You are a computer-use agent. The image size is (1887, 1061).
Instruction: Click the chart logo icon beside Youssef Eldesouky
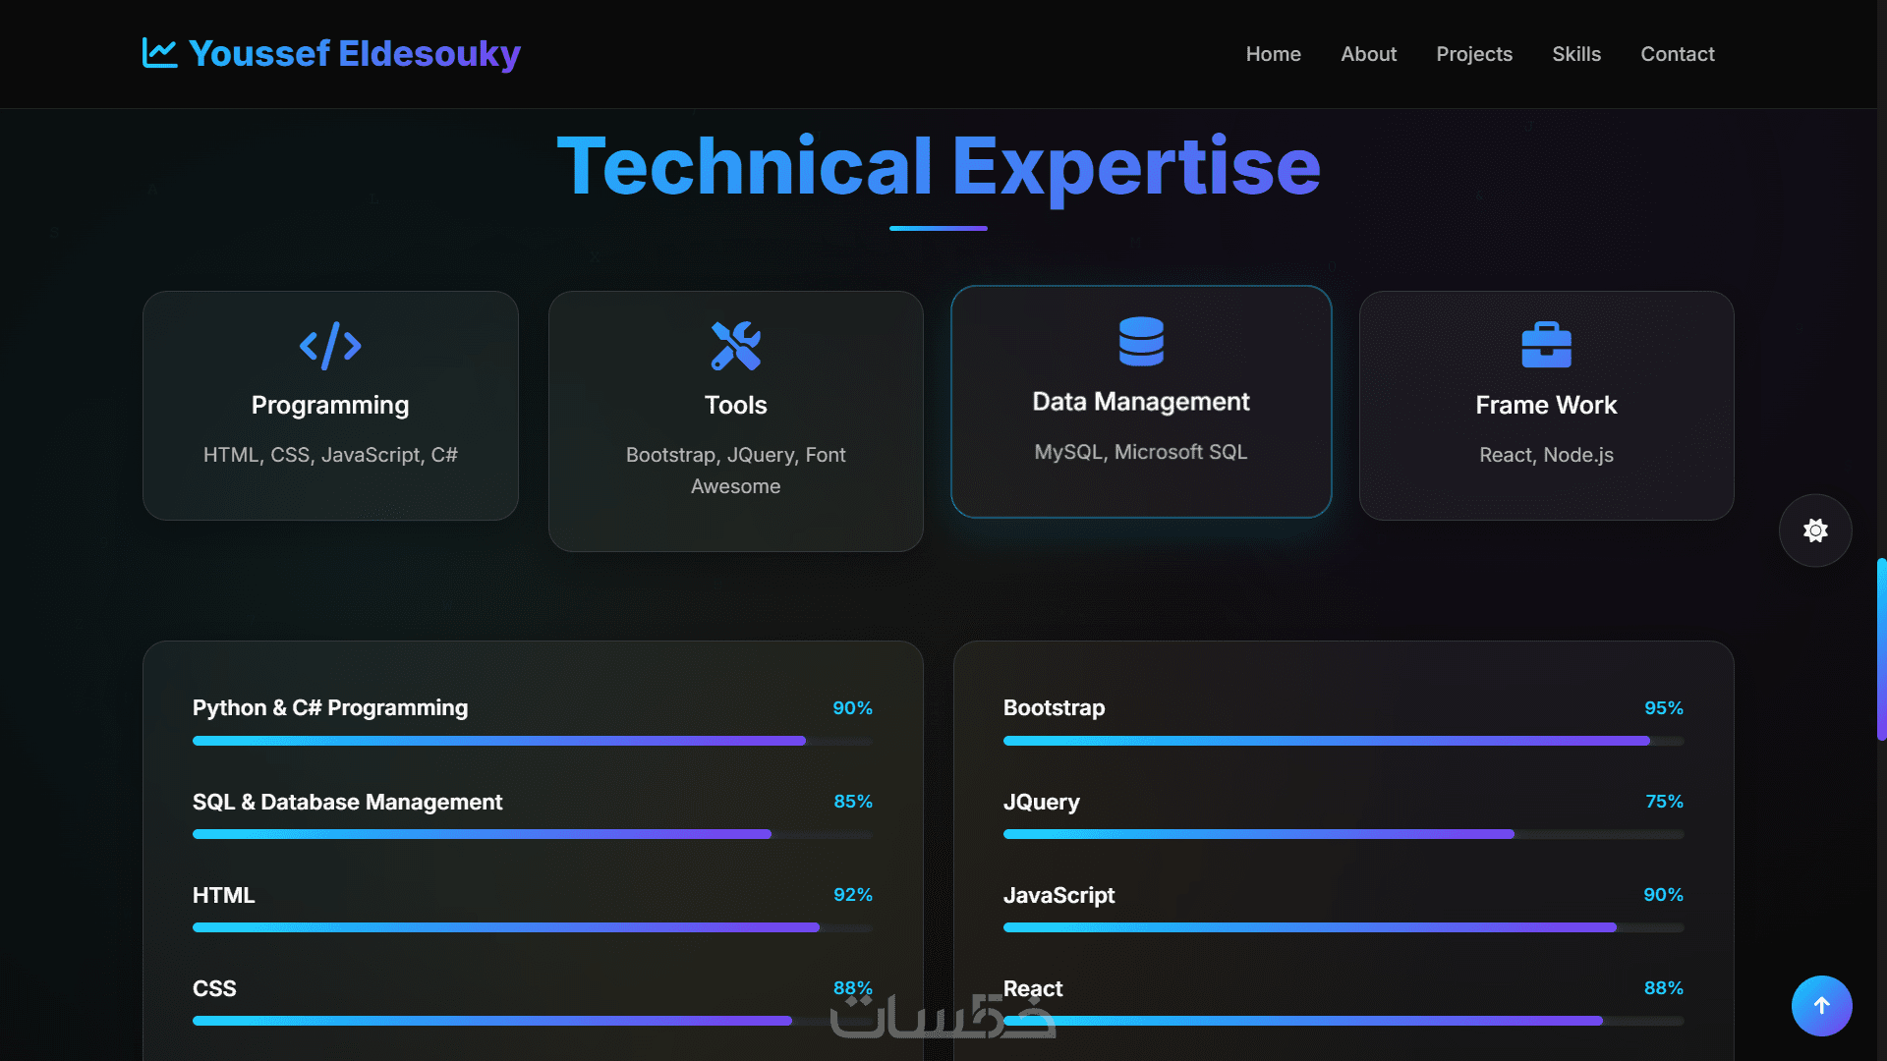point(159,53)
